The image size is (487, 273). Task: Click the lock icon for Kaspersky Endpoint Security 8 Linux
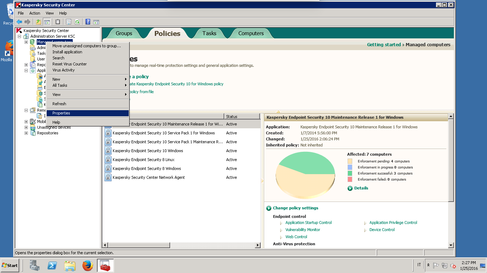[x=108, y=159]
